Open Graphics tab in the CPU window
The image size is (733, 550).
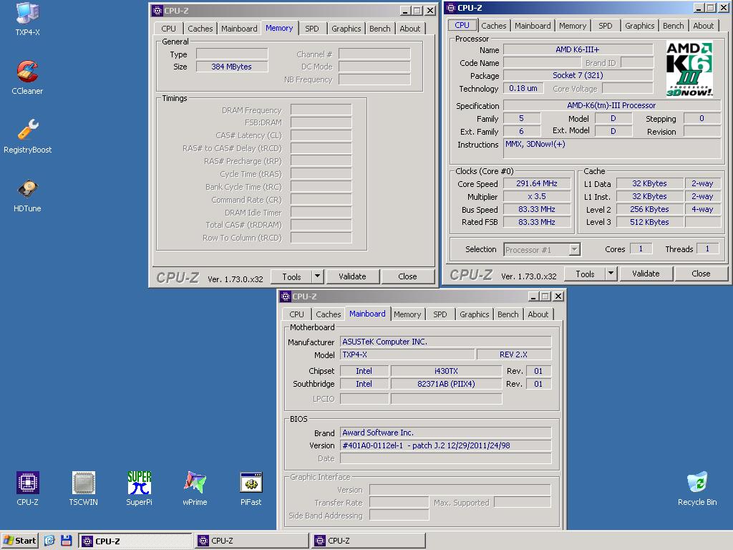(639, 26)
